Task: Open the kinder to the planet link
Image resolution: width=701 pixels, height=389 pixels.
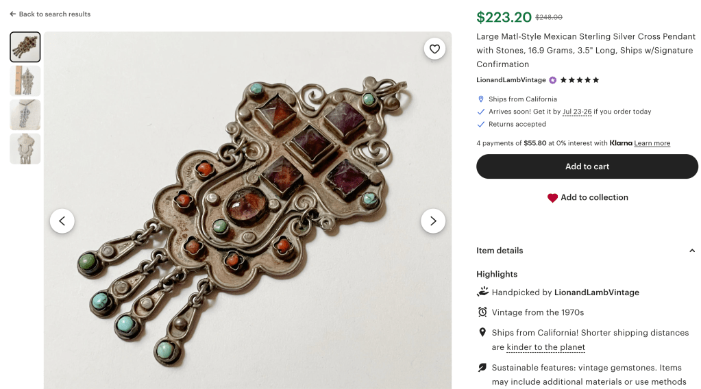Action: (545, 347)
